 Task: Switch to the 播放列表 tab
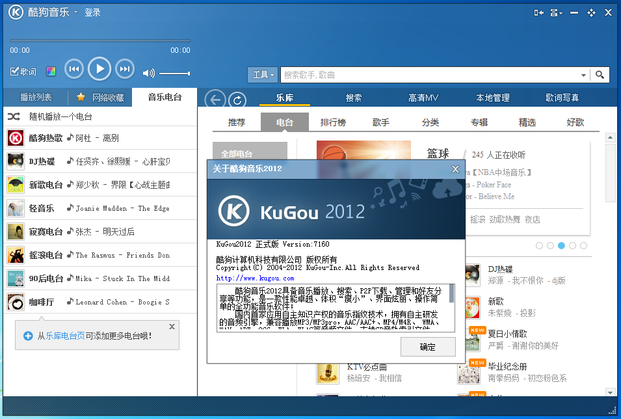36,97
